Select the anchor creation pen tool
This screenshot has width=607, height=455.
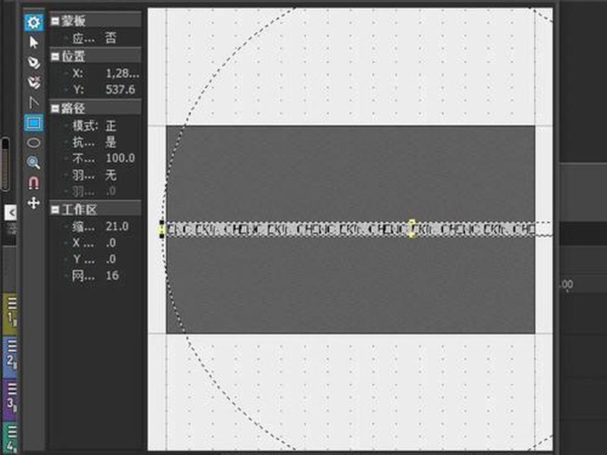(x=33, y=62)
